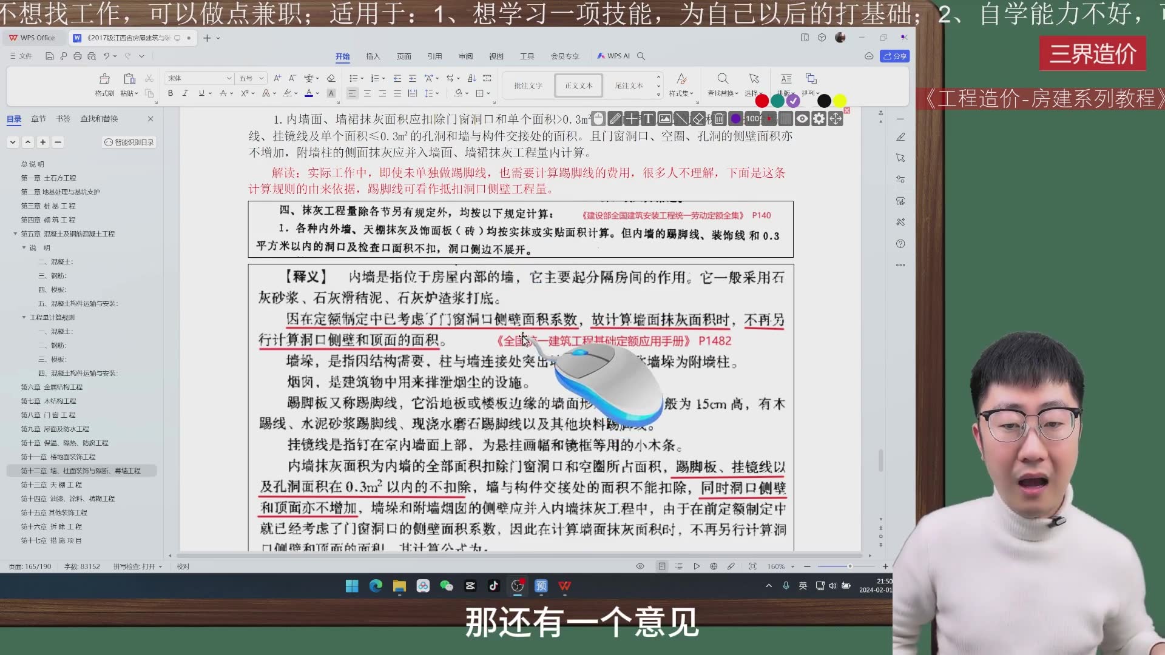Expand the spell check (拼写检查) dropdown
This screenshot has width=1165, height=655.
click(x=160, y=566)
